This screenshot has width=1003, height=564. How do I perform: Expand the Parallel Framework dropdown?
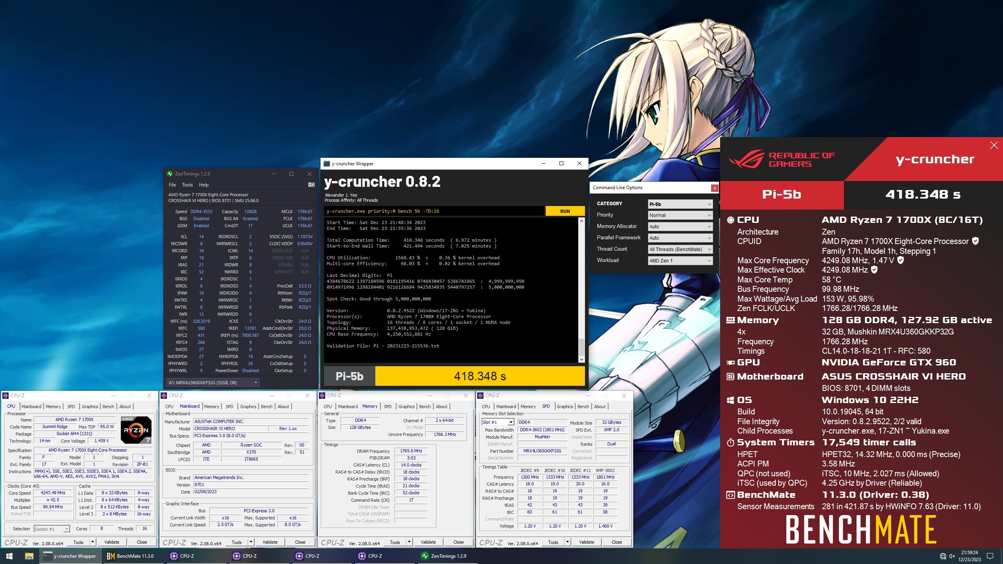[680, 238]
